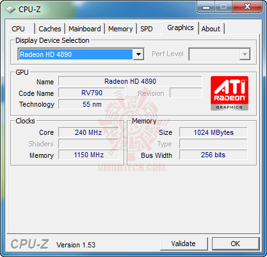This screenshot has width=267, height=257.
Task: Click the maximize button in title bar
Action: tap(223, 7)
